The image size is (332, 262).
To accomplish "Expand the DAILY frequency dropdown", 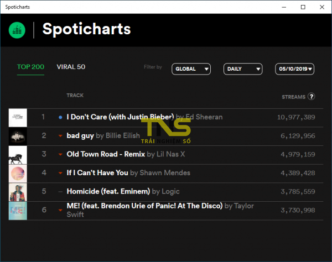I will pos(243,69).
